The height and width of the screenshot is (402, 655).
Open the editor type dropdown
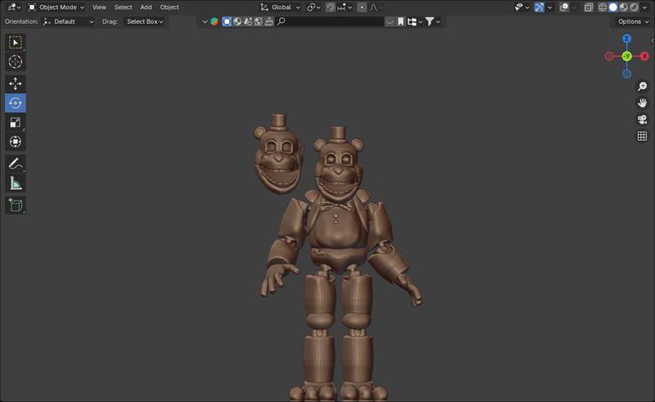[14, 7]
